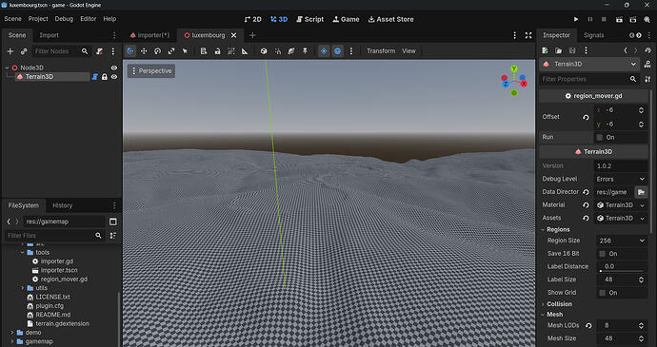Open the Asset Store workspace
The height and width of the screenshot is (347, 657).
pyautogui.click(x=391, y=19)
